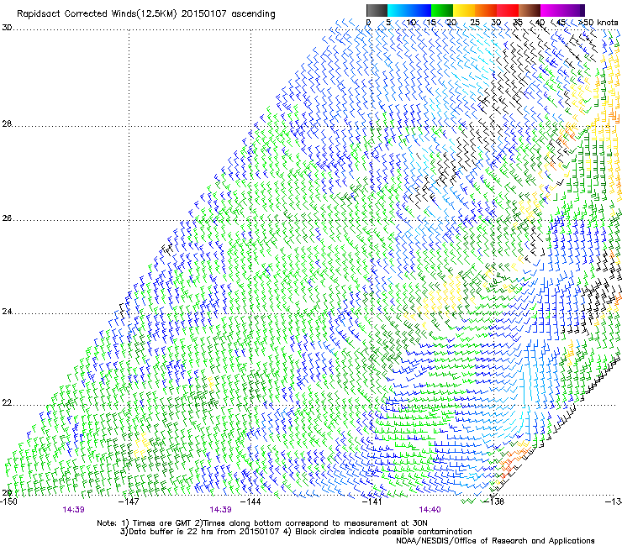Click the 'Data buffer is 22 hrs' note line

[296, 532]
